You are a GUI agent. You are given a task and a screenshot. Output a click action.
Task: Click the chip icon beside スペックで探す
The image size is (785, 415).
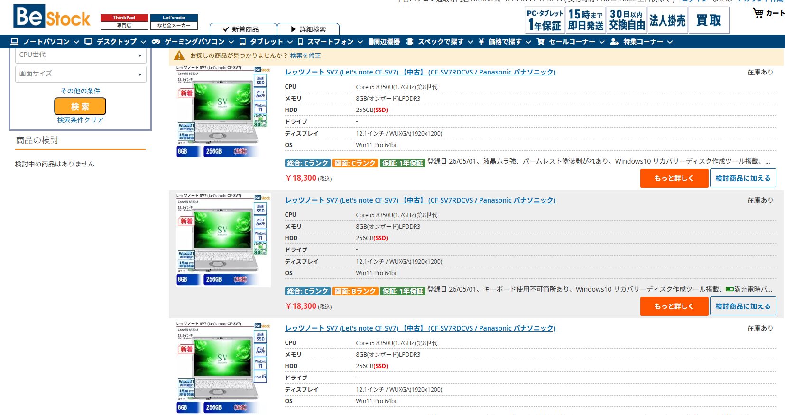coord(410,42)
